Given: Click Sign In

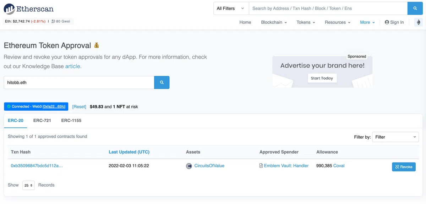Looking at the screenshot, I should pyautogui.click(x=394, y=22).
